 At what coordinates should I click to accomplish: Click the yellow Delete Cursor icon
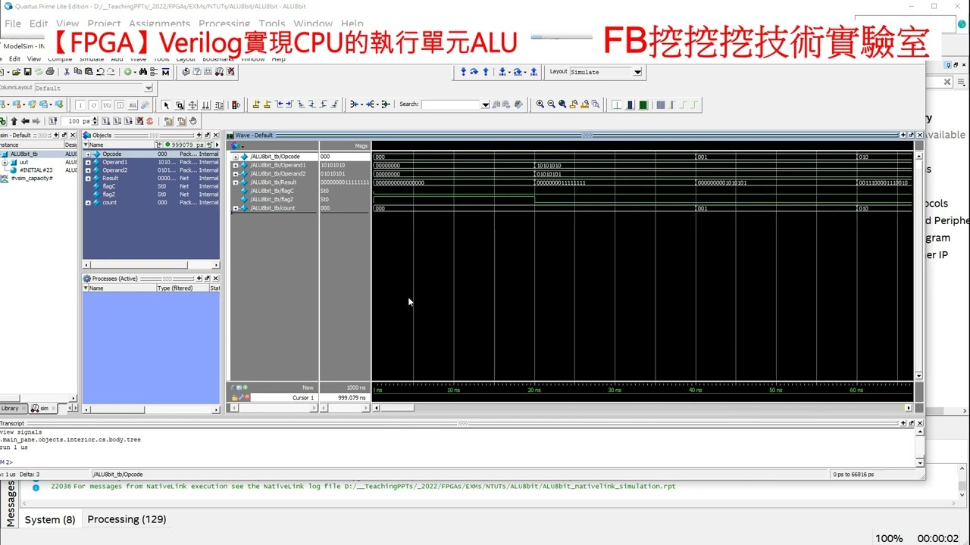point(267,104)
